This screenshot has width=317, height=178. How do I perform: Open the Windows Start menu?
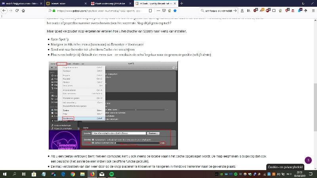pos(5,174)
